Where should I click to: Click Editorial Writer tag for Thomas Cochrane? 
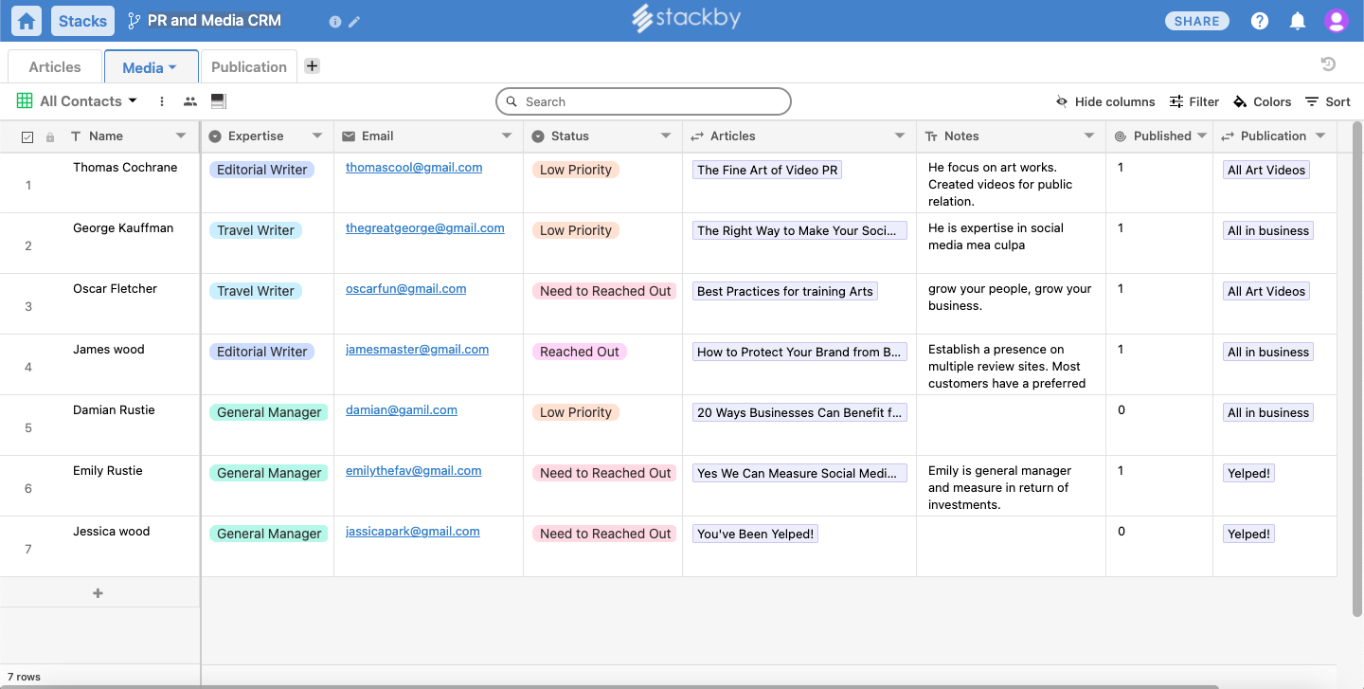261,170
